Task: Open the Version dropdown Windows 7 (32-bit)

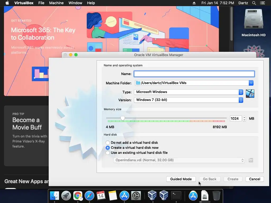Action: click(188, 100)
